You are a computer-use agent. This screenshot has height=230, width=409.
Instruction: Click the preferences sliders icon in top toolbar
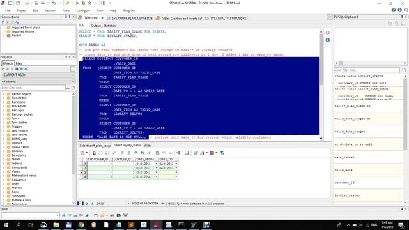[104, 3]
